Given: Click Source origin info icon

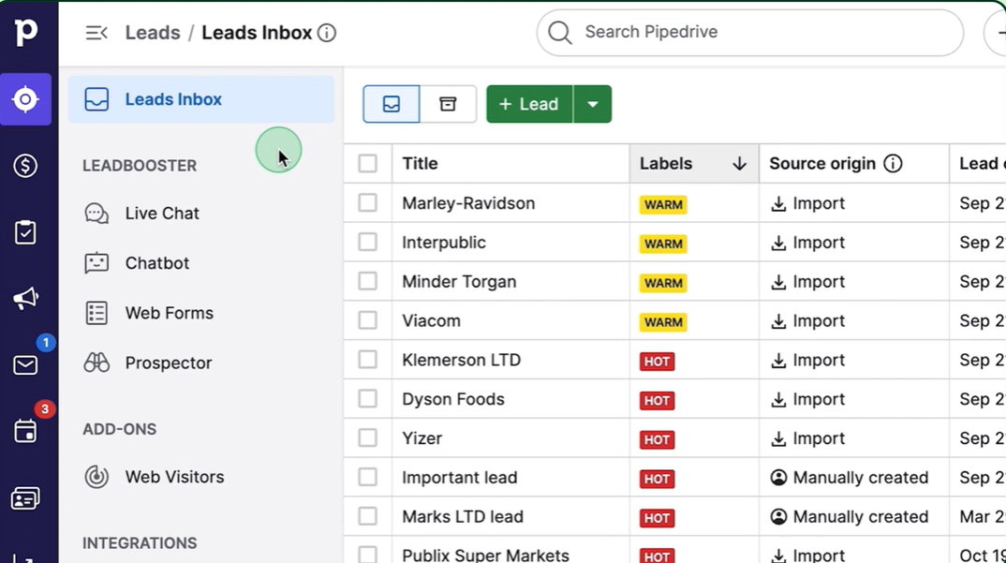Looking at the screenshot, I should (893, 164).
